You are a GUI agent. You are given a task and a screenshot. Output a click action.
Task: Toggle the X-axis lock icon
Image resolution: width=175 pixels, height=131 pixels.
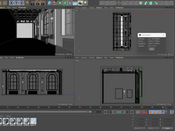click(11, 3)
